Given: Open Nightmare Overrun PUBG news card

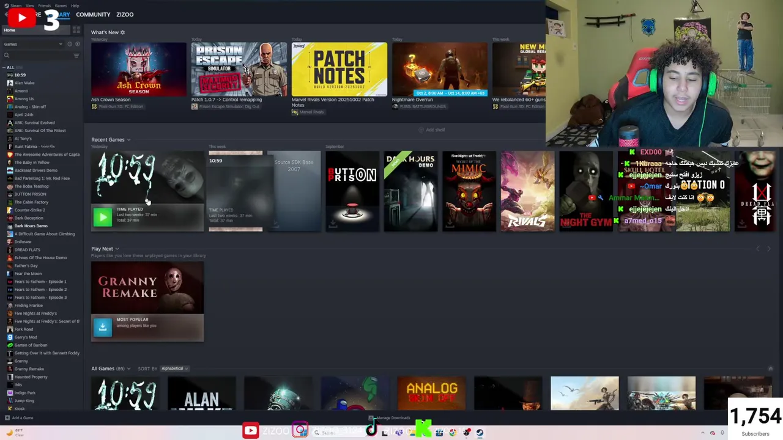Looking at the screenshot, I should click(x=440, y=70).
